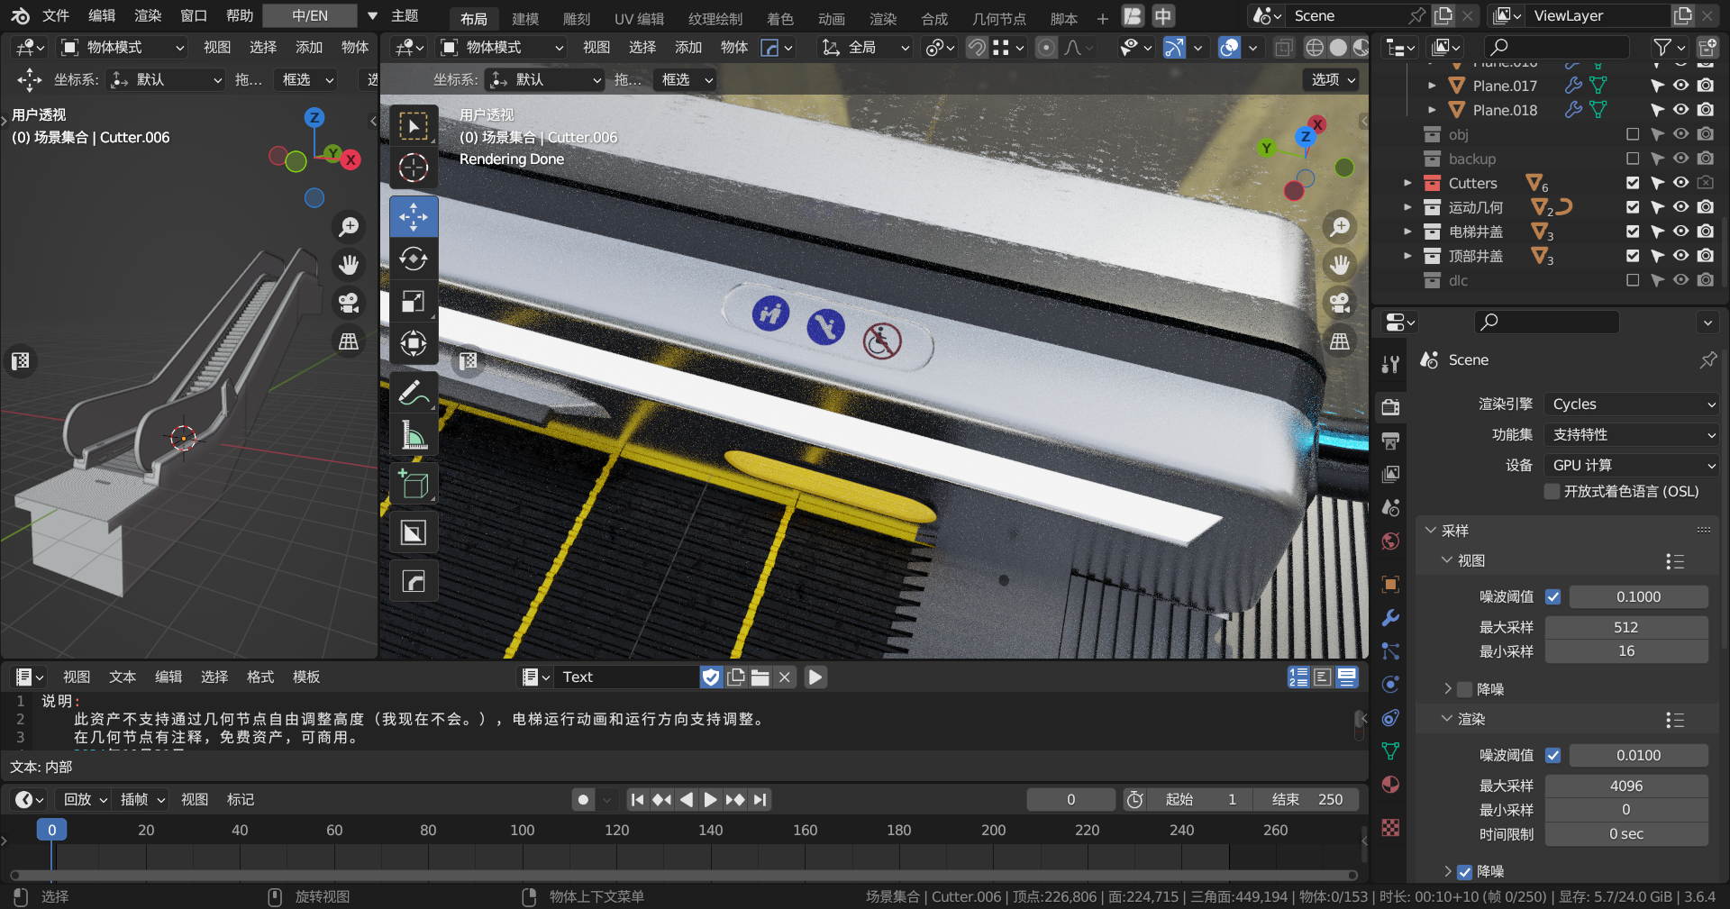Screen dimensions: 1730x909
Task: Click 标记 in timeline header
Action: 241,799
